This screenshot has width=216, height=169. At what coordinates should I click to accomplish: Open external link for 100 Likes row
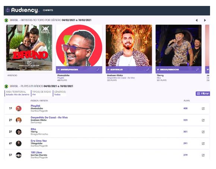coord(203,155)
